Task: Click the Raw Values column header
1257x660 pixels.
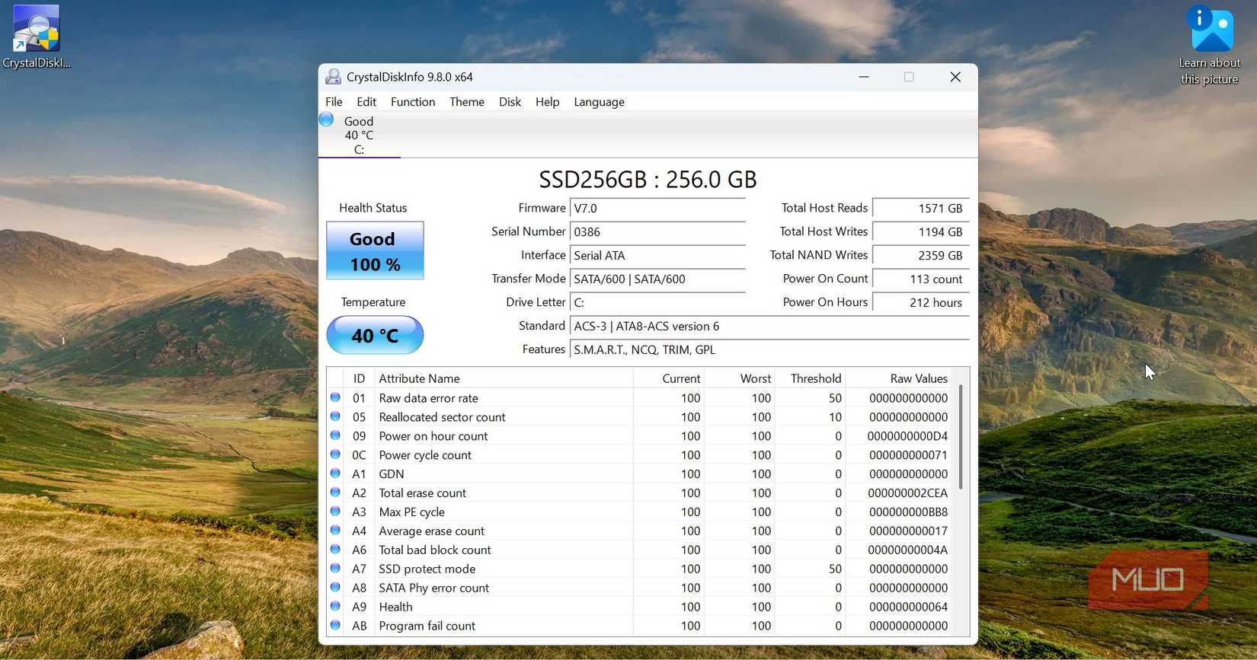Action: tap(900, 378)
